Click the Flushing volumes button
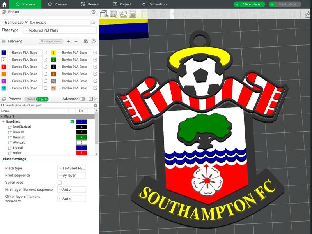312x234 pixels. (x=51, y=41)
